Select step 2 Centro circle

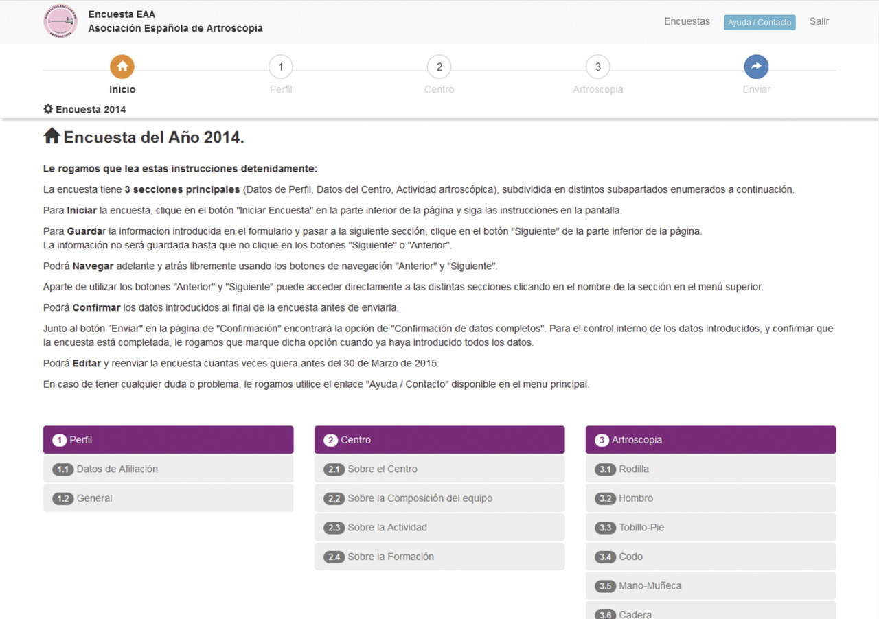(x=439, y=67)
